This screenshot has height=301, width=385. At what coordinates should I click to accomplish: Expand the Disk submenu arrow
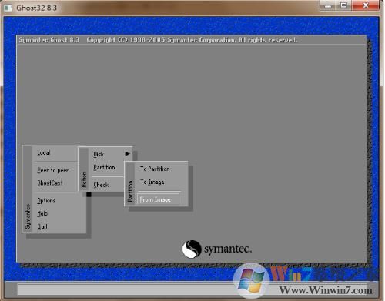pyautogui.click(x=127, y=154)
